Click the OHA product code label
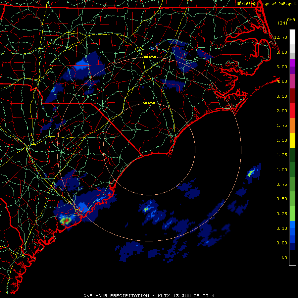Viewport: 298px width, 298px height. click(x=291, y=20)
